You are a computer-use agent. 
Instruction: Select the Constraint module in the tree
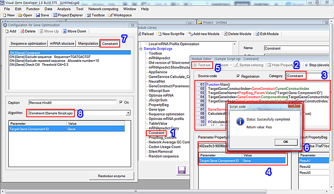click(156, 133)
